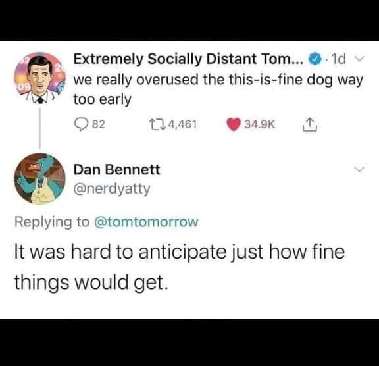Viewport: 379px width, 366px height.
Task: Open the @nerdyatty handle
Action: [x=112, y=189]
